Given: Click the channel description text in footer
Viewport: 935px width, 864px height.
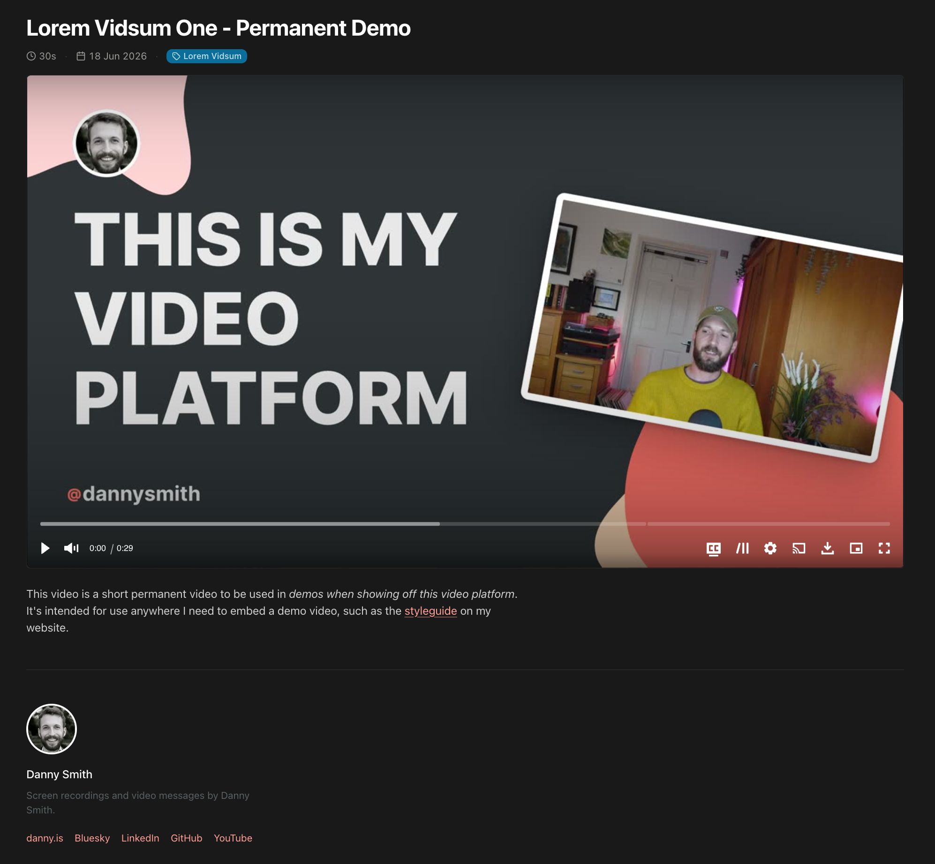Looking at the screenshot, I should coord(138,803).
